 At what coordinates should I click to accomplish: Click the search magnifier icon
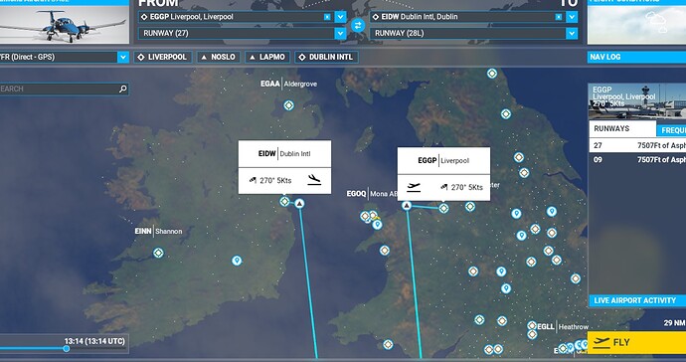click(123, 89)
